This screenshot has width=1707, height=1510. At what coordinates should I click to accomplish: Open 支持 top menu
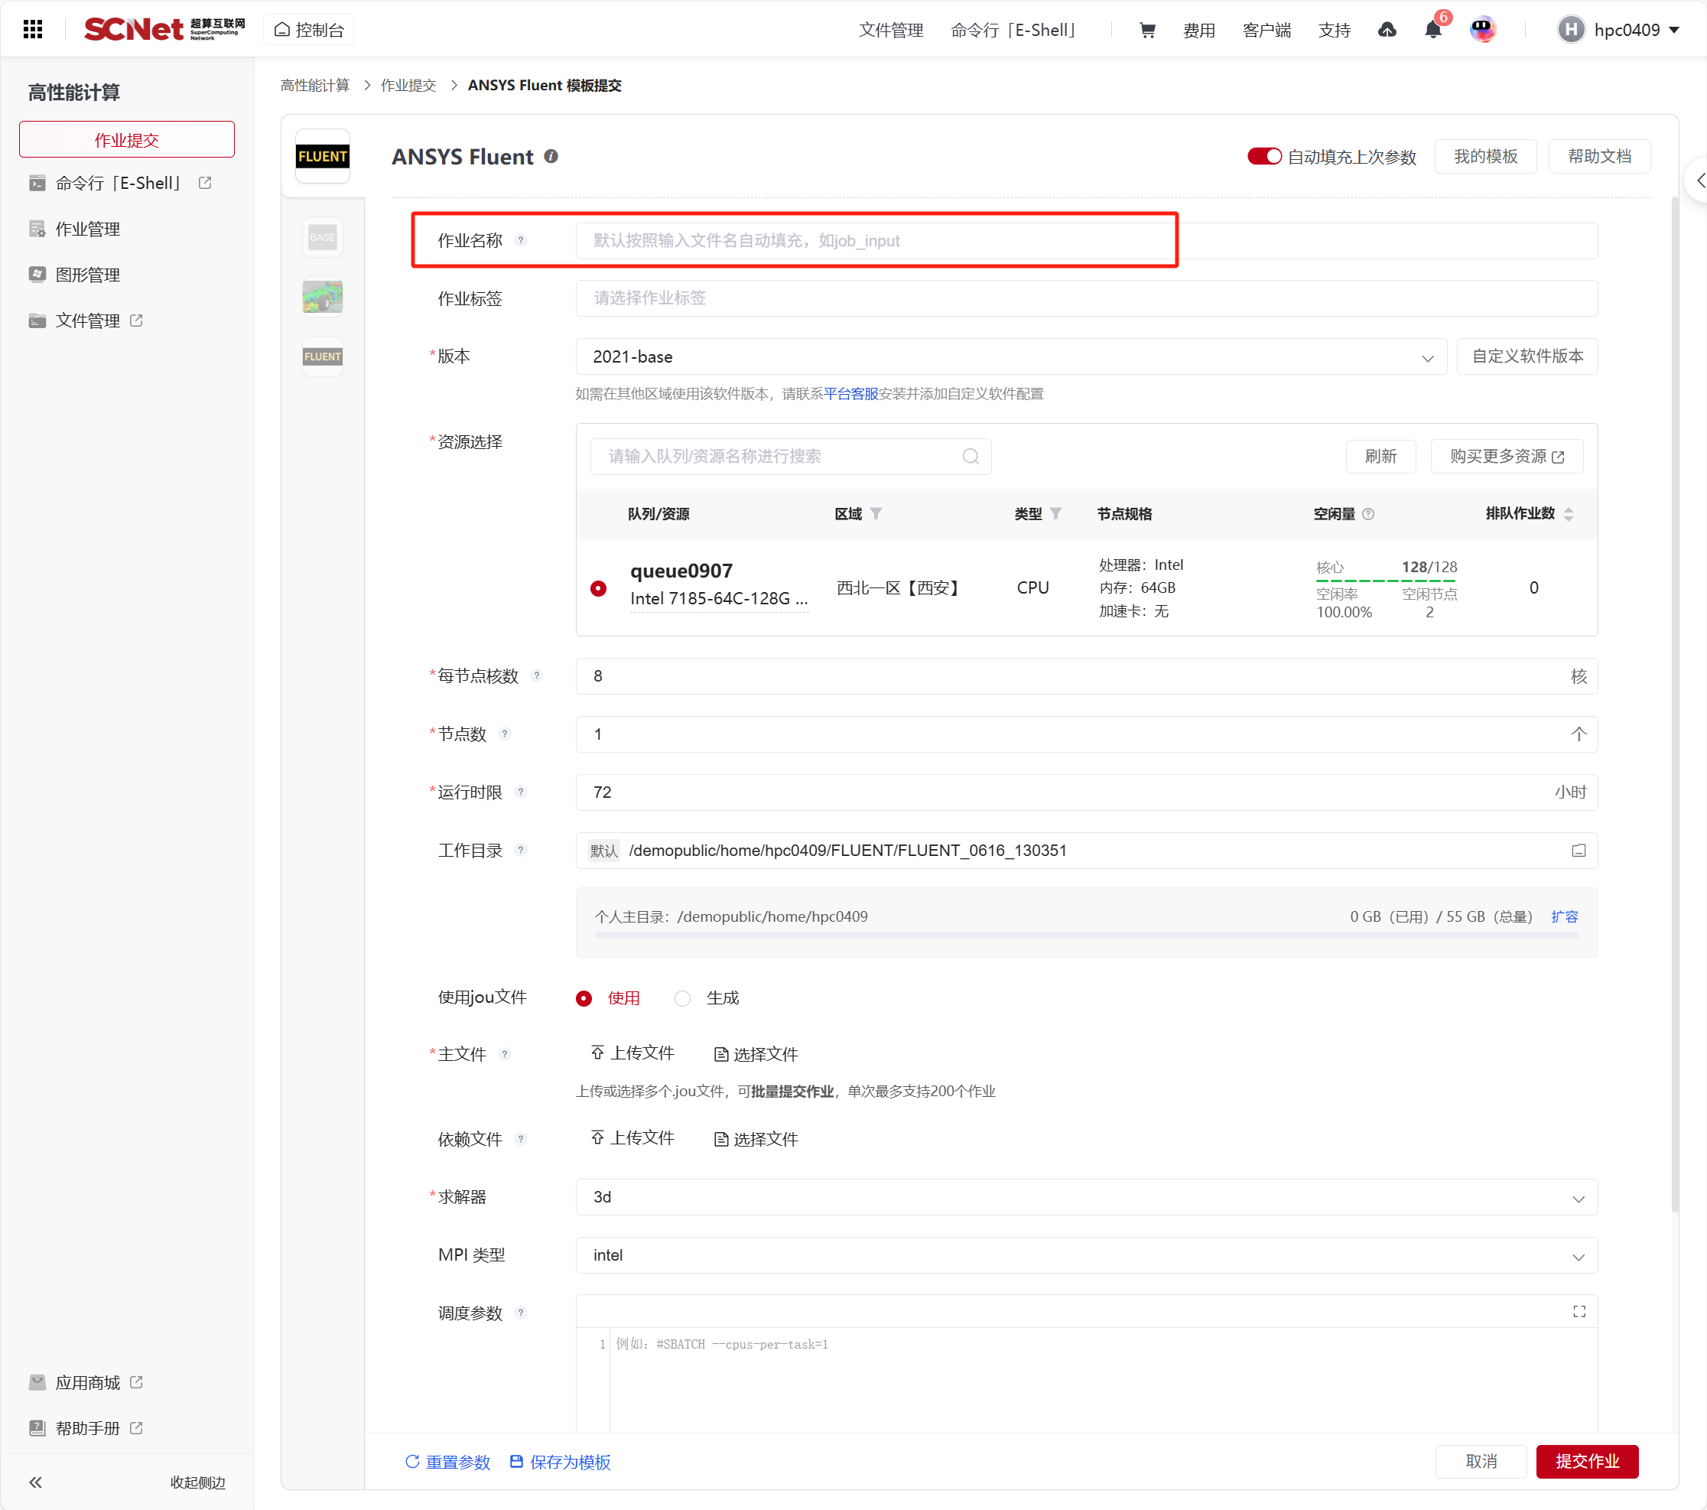click(1335, 30)
